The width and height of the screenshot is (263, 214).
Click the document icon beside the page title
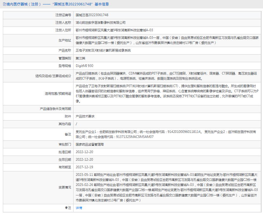(x=4, y=4)
